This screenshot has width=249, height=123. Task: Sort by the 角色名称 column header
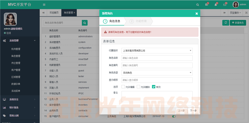pos(54,30)
